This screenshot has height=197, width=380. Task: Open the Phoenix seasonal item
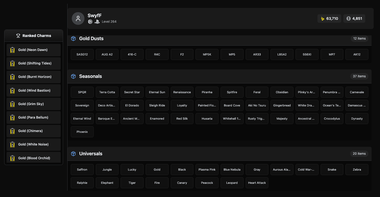point(82,132)
